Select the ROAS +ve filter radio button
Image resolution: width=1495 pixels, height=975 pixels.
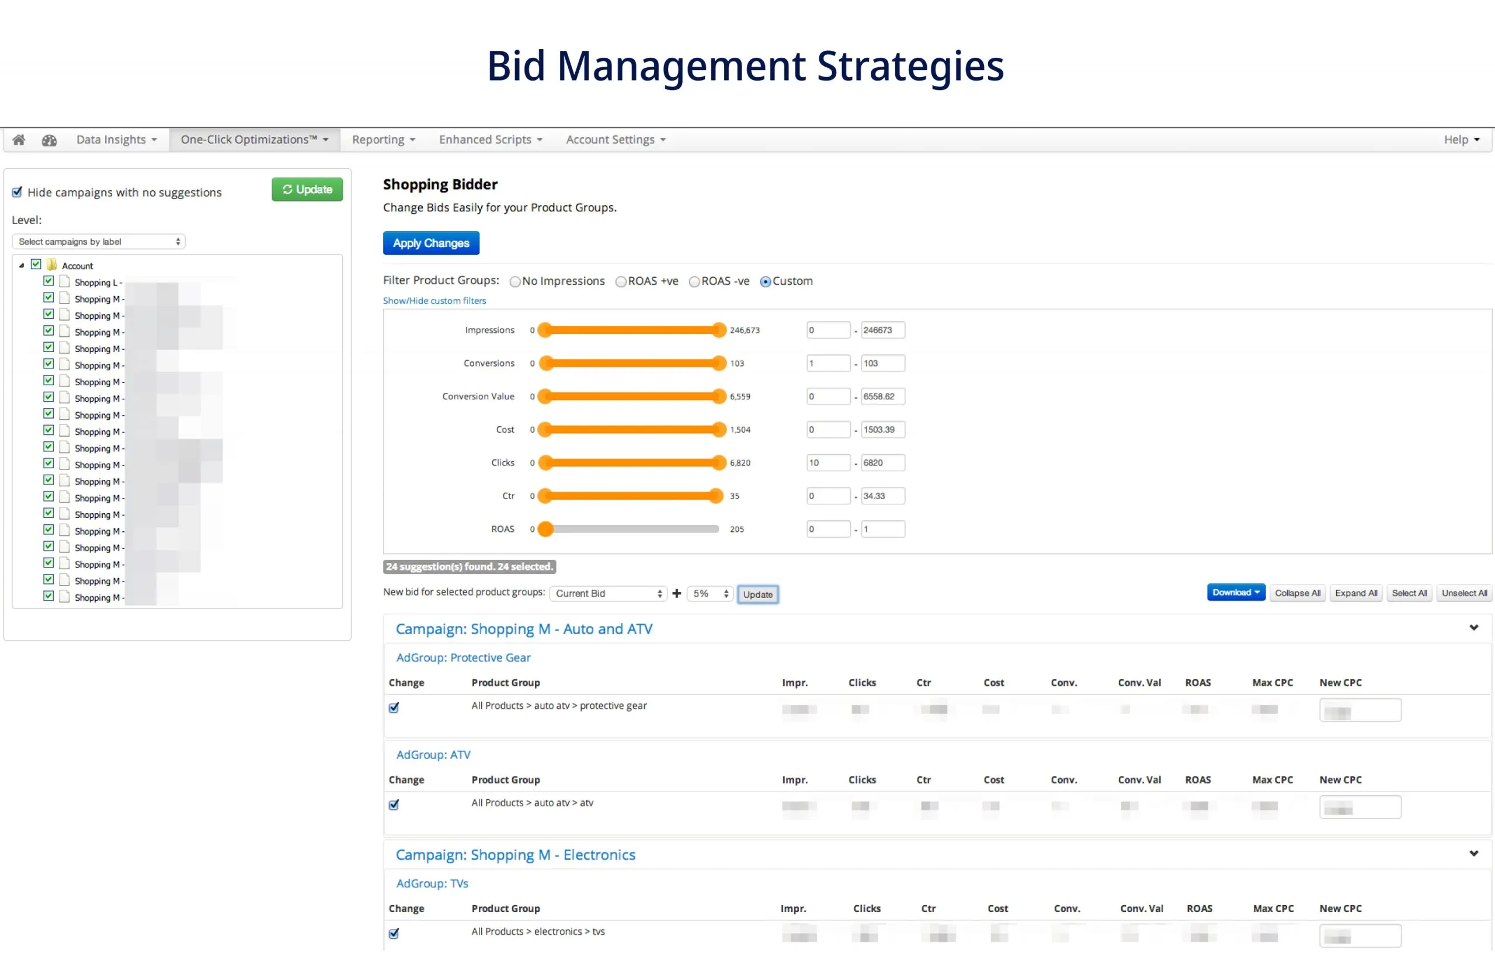pos(621,281)
